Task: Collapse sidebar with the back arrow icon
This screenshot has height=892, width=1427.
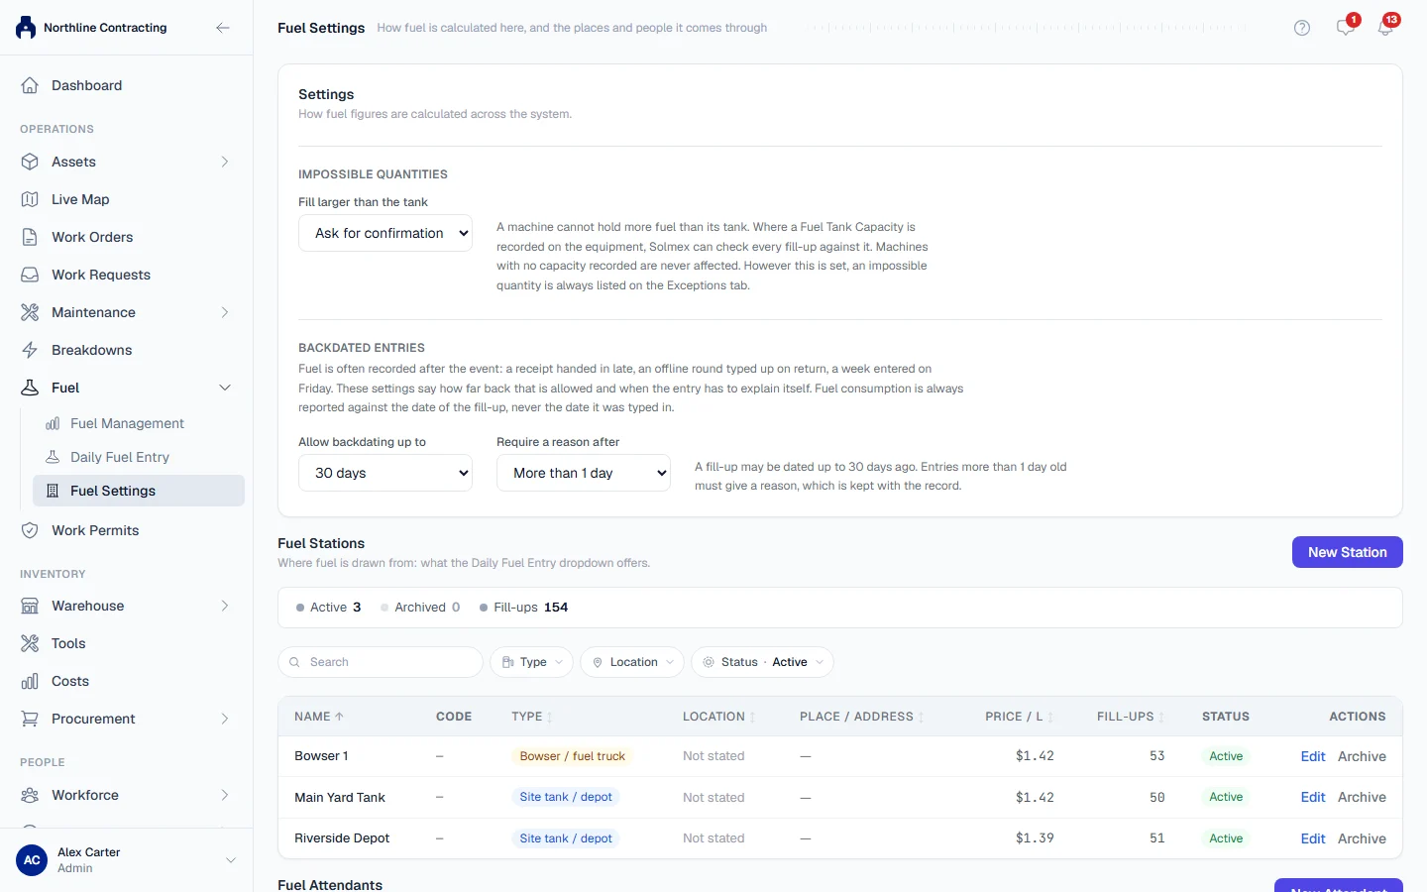Action: pos(223,28)
